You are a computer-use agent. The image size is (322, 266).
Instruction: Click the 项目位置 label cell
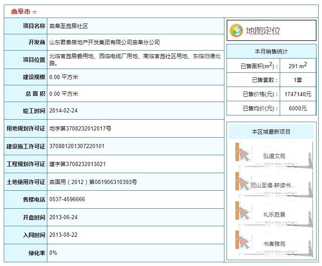coord(26,60)
